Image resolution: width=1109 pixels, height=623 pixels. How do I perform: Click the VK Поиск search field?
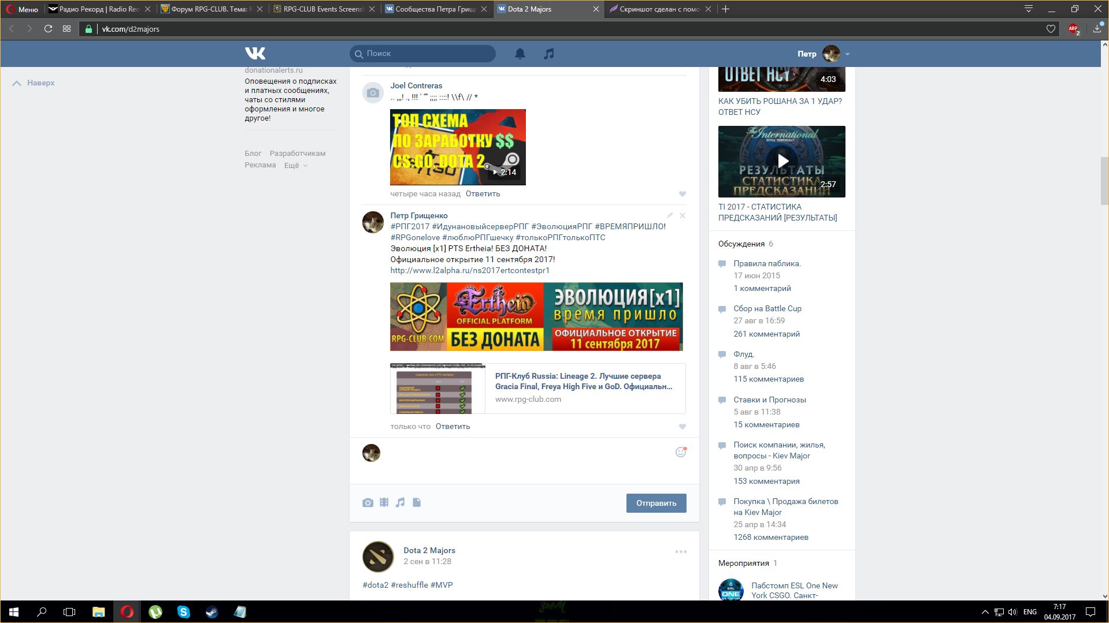422,54
